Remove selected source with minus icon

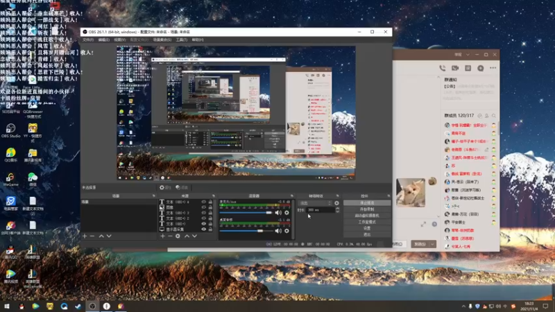click(170, 236)
